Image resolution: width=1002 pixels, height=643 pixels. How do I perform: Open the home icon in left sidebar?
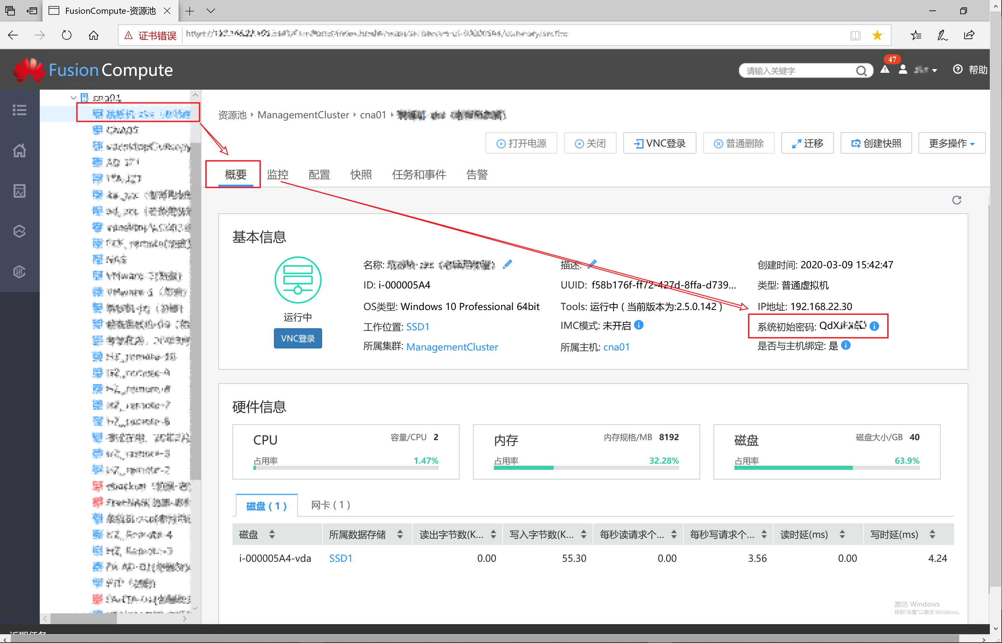(x=19, y=150)
